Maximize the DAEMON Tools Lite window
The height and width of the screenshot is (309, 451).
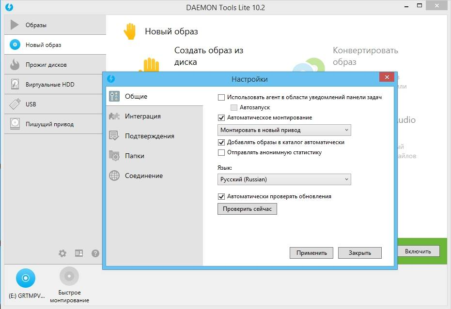click(x=420, y=5)
